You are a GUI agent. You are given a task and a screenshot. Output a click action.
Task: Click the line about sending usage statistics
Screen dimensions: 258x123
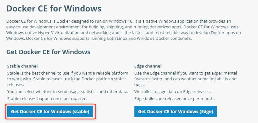tap(68, 91)
